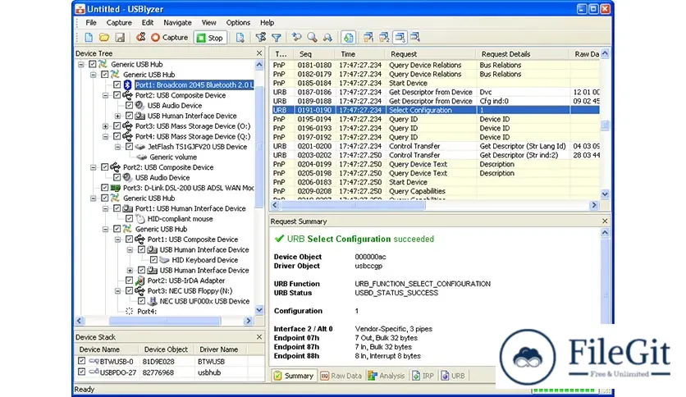Close the Device Tree panel

(259, 52)
